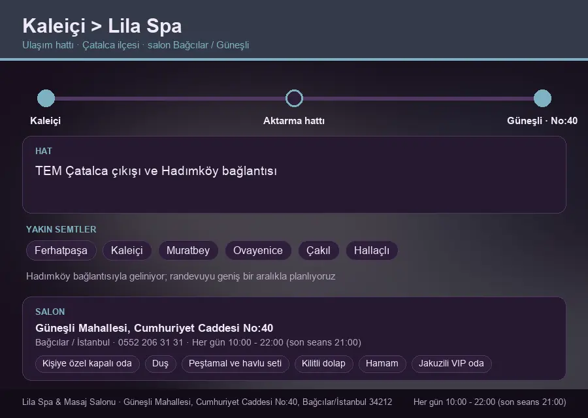
Task: Select the Aktarma hattı middle route node
Action: (294, 98)
